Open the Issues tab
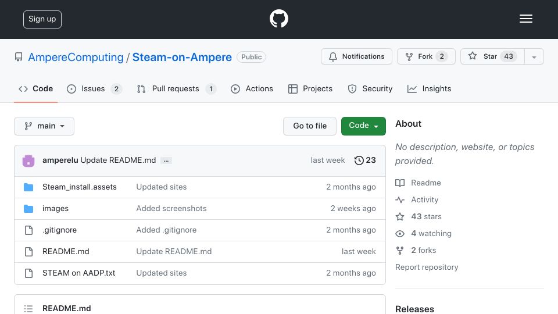The width and height of the screenshot is (558, 314). (x=94, y=88)
